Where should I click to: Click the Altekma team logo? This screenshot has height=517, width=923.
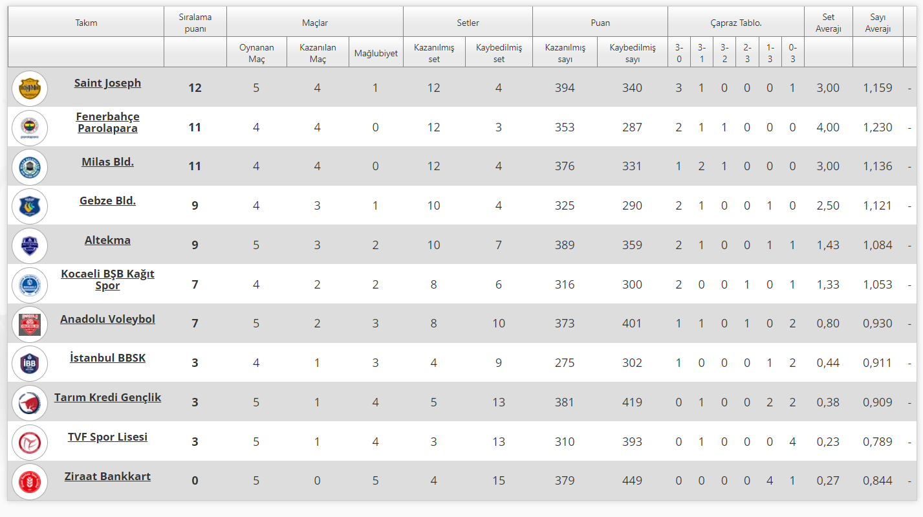pyautogui.click(x=30, y=245)
